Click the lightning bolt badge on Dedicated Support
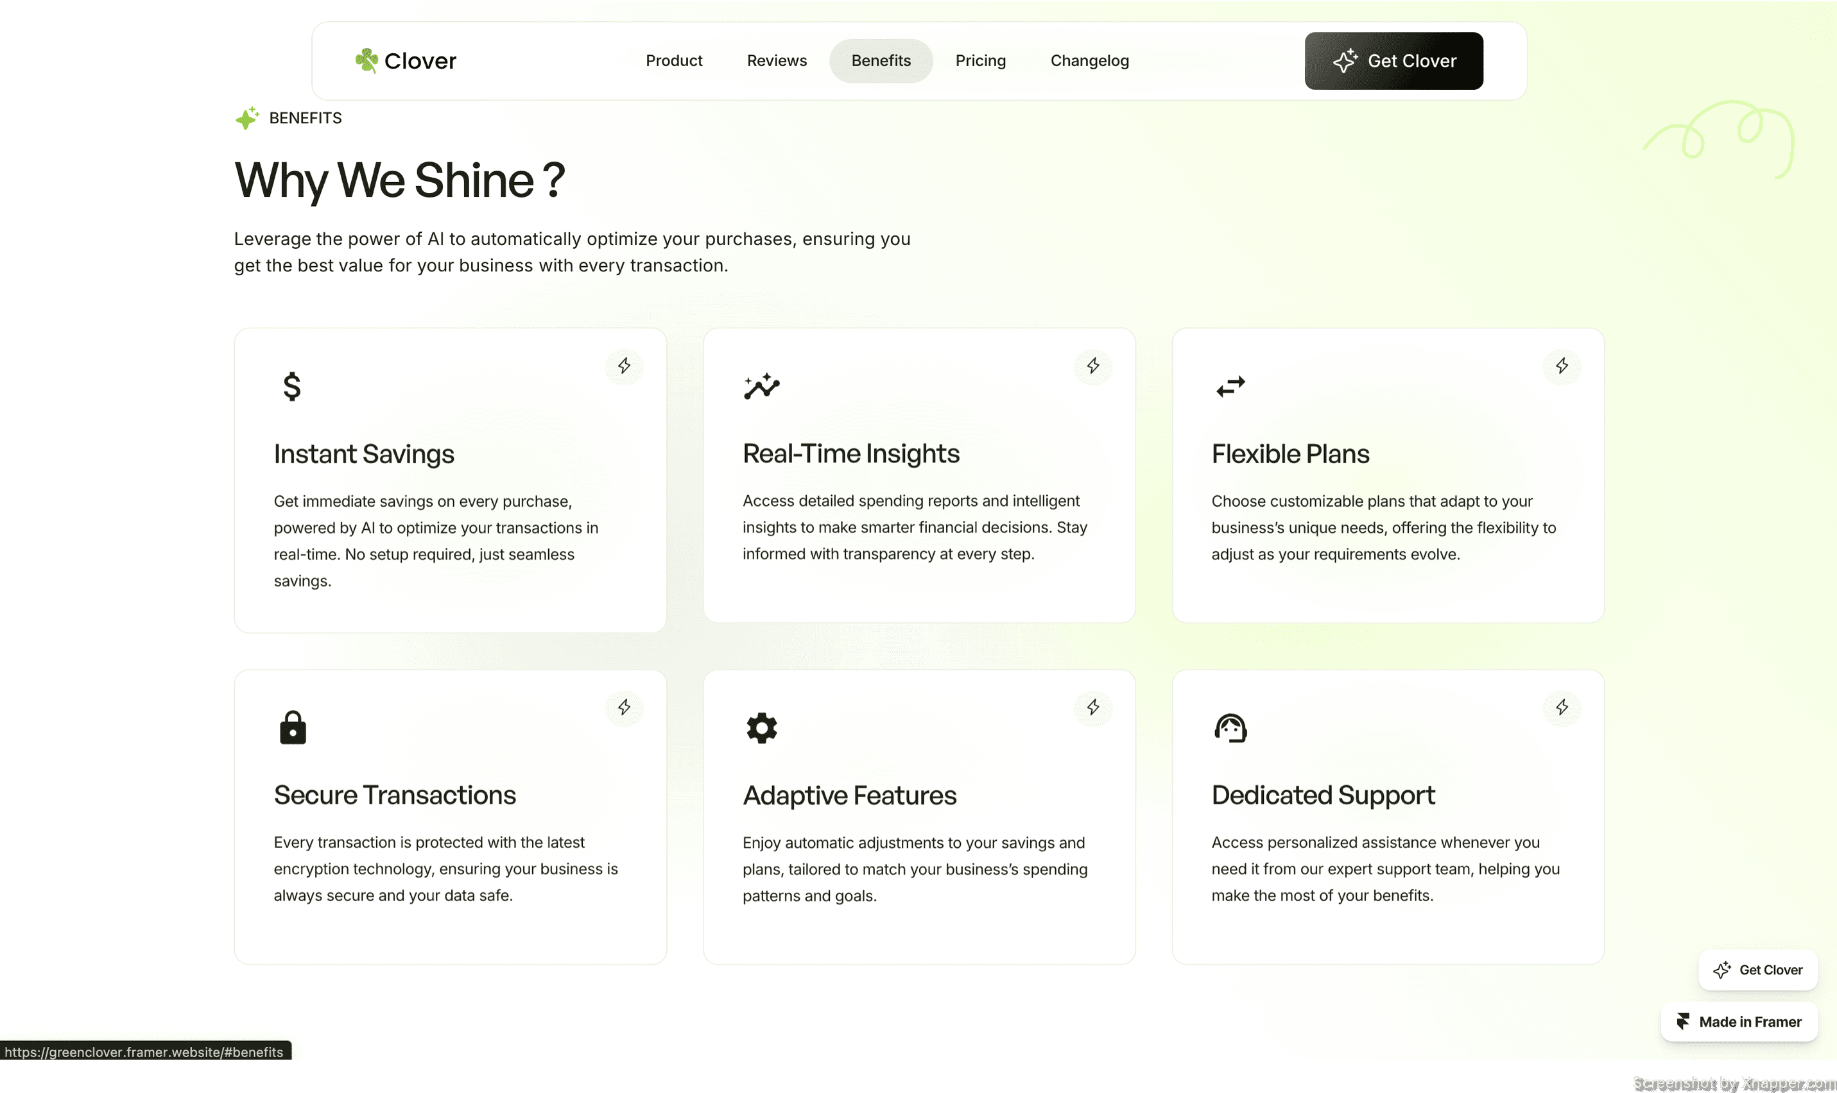Screen dimensions: 1837x1093 [1562, 707]
